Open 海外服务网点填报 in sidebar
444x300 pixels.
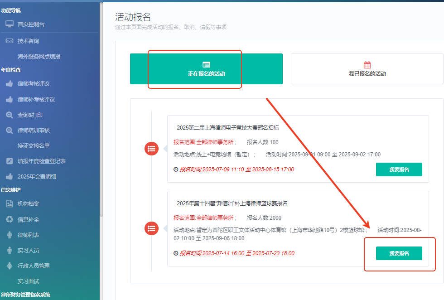[39, 57]
